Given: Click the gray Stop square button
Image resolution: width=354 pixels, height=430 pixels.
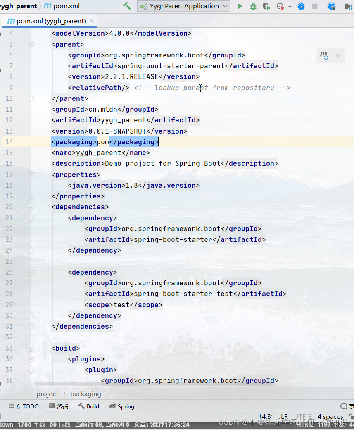Looking at the screenshot, I should (315, 6).
